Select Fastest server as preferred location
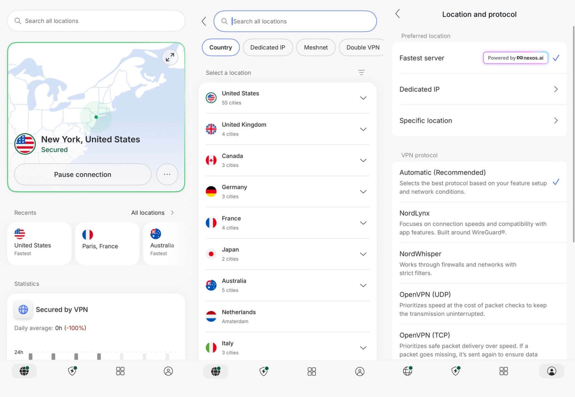Viewport: 575px width, 397px height. point(479,58)
